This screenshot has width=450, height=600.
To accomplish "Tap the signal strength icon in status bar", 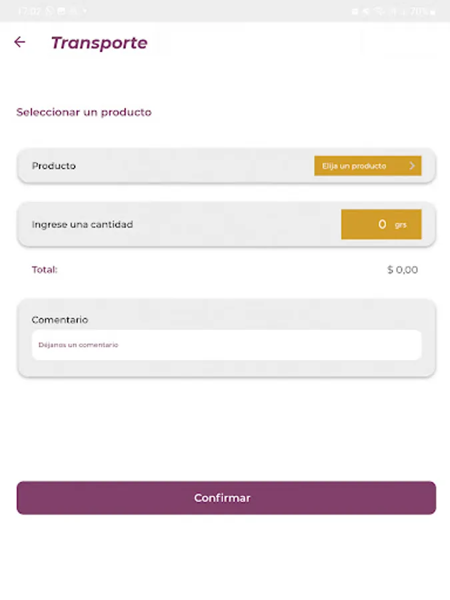I will tap(393, 12).
